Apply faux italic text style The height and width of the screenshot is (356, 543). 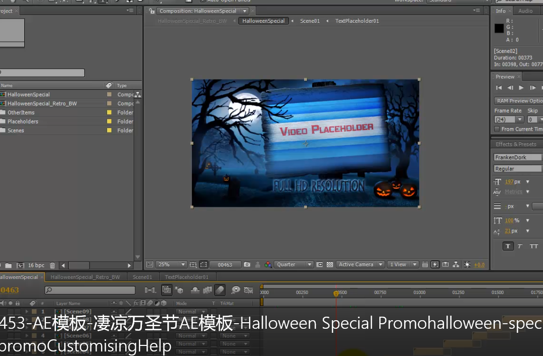pos(520,246)
